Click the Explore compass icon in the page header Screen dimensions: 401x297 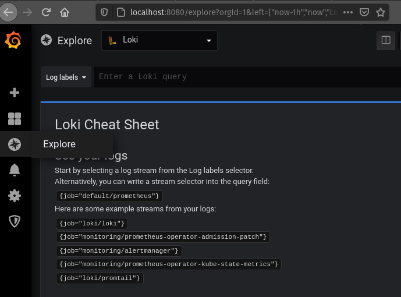pyautogui.click(x=47, y=40)
